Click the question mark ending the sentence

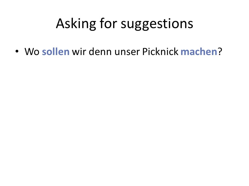click(220, 52)
